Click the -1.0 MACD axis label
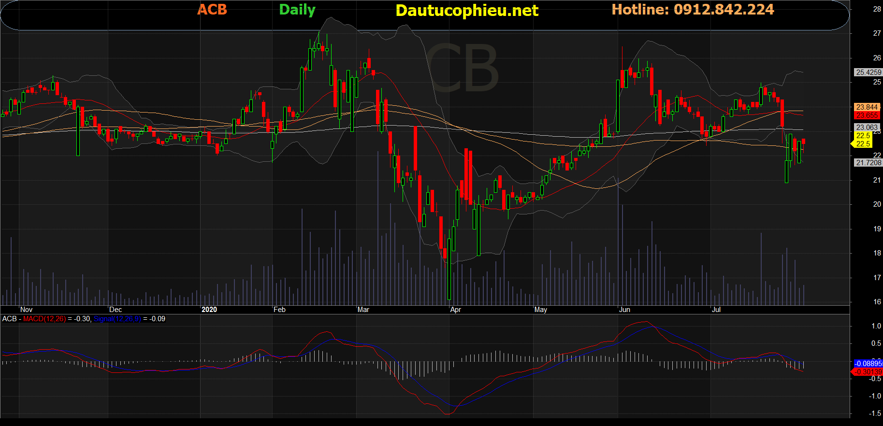 point(875,396)
